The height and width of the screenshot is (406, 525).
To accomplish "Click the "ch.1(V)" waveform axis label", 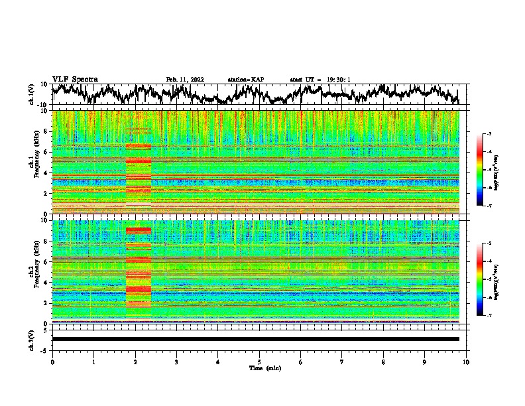I will tap(32, 94).
